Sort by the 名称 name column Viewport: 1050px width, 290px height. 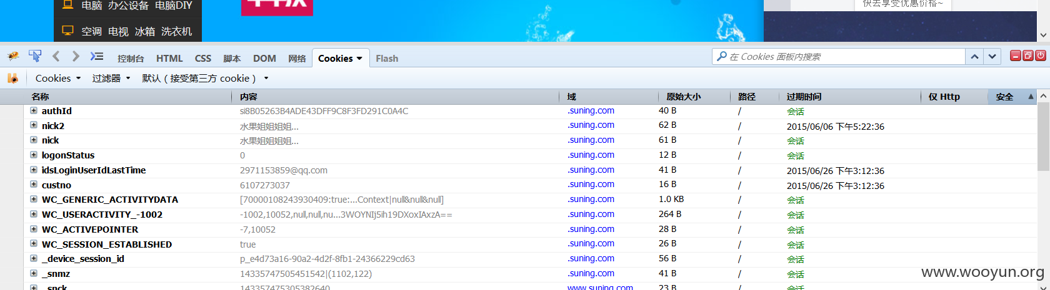(128, 97)
